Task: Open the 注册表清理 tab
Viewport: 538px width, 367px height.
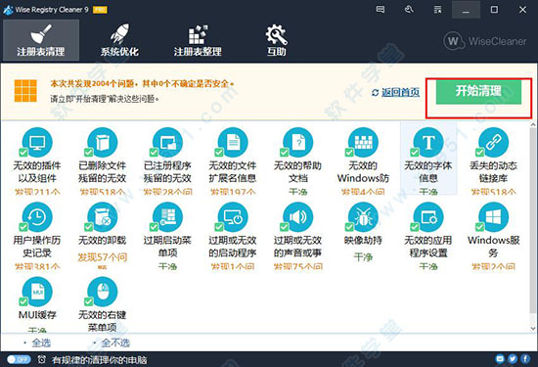Action: point(41,40)
